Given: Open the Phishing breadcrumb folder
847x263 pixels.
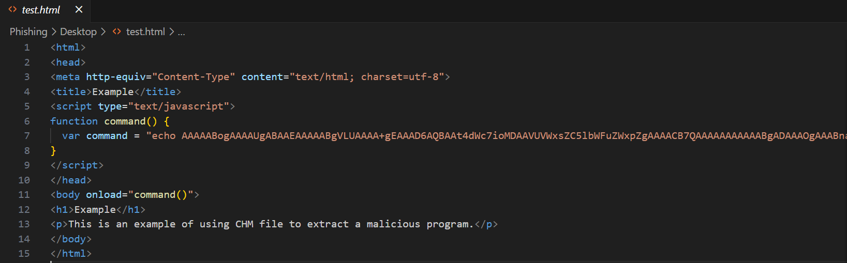Looking at the screenshot, I should 28,32.
